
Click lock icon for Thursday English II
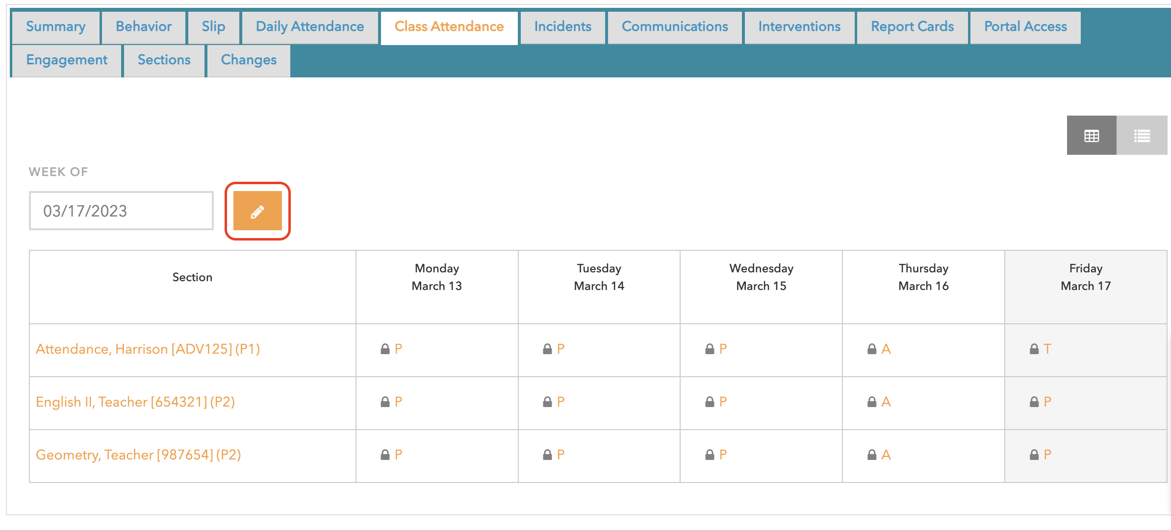871,402
